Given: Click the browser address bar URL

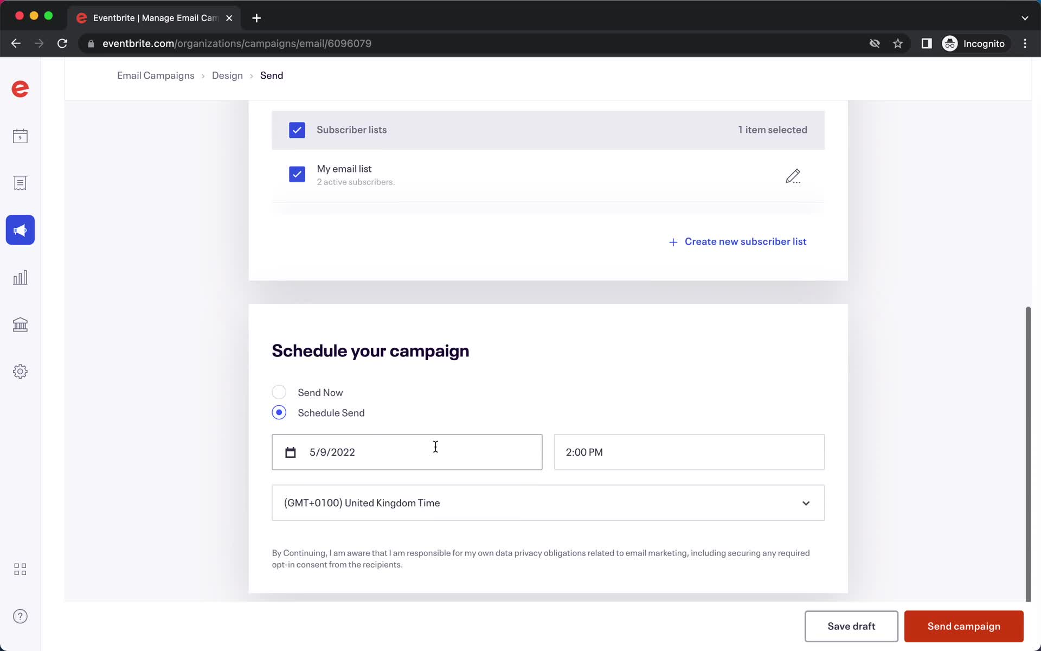Looking at the screenshot, I should click(237, 43).
